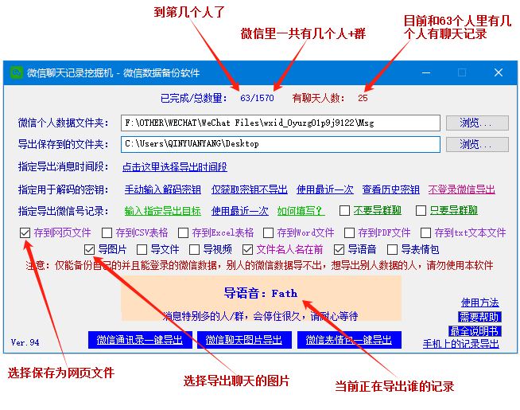520x410 pixels.
Task: Open 如何填写? help link
Action: [x=301, y=211]
